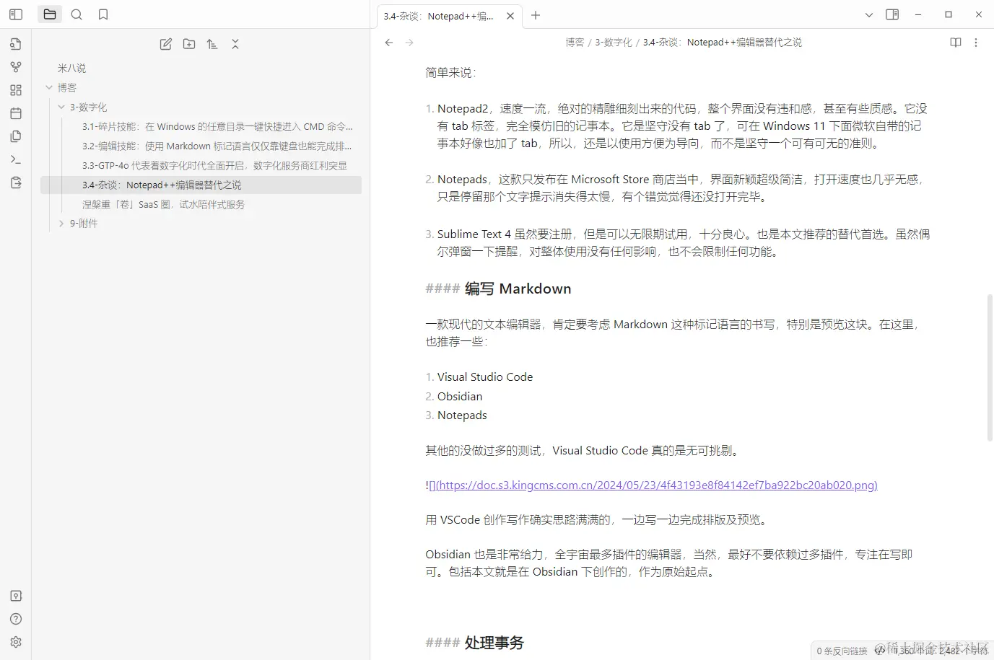994x660 pixels.
Task: Open the file explorer tab
Action: coord(50,14)
